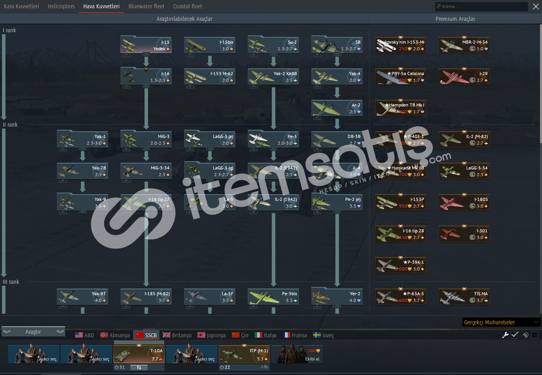Switch to the Kara Kuvvetleri tab
Screen dimensions: 542x375
point(22,6)
